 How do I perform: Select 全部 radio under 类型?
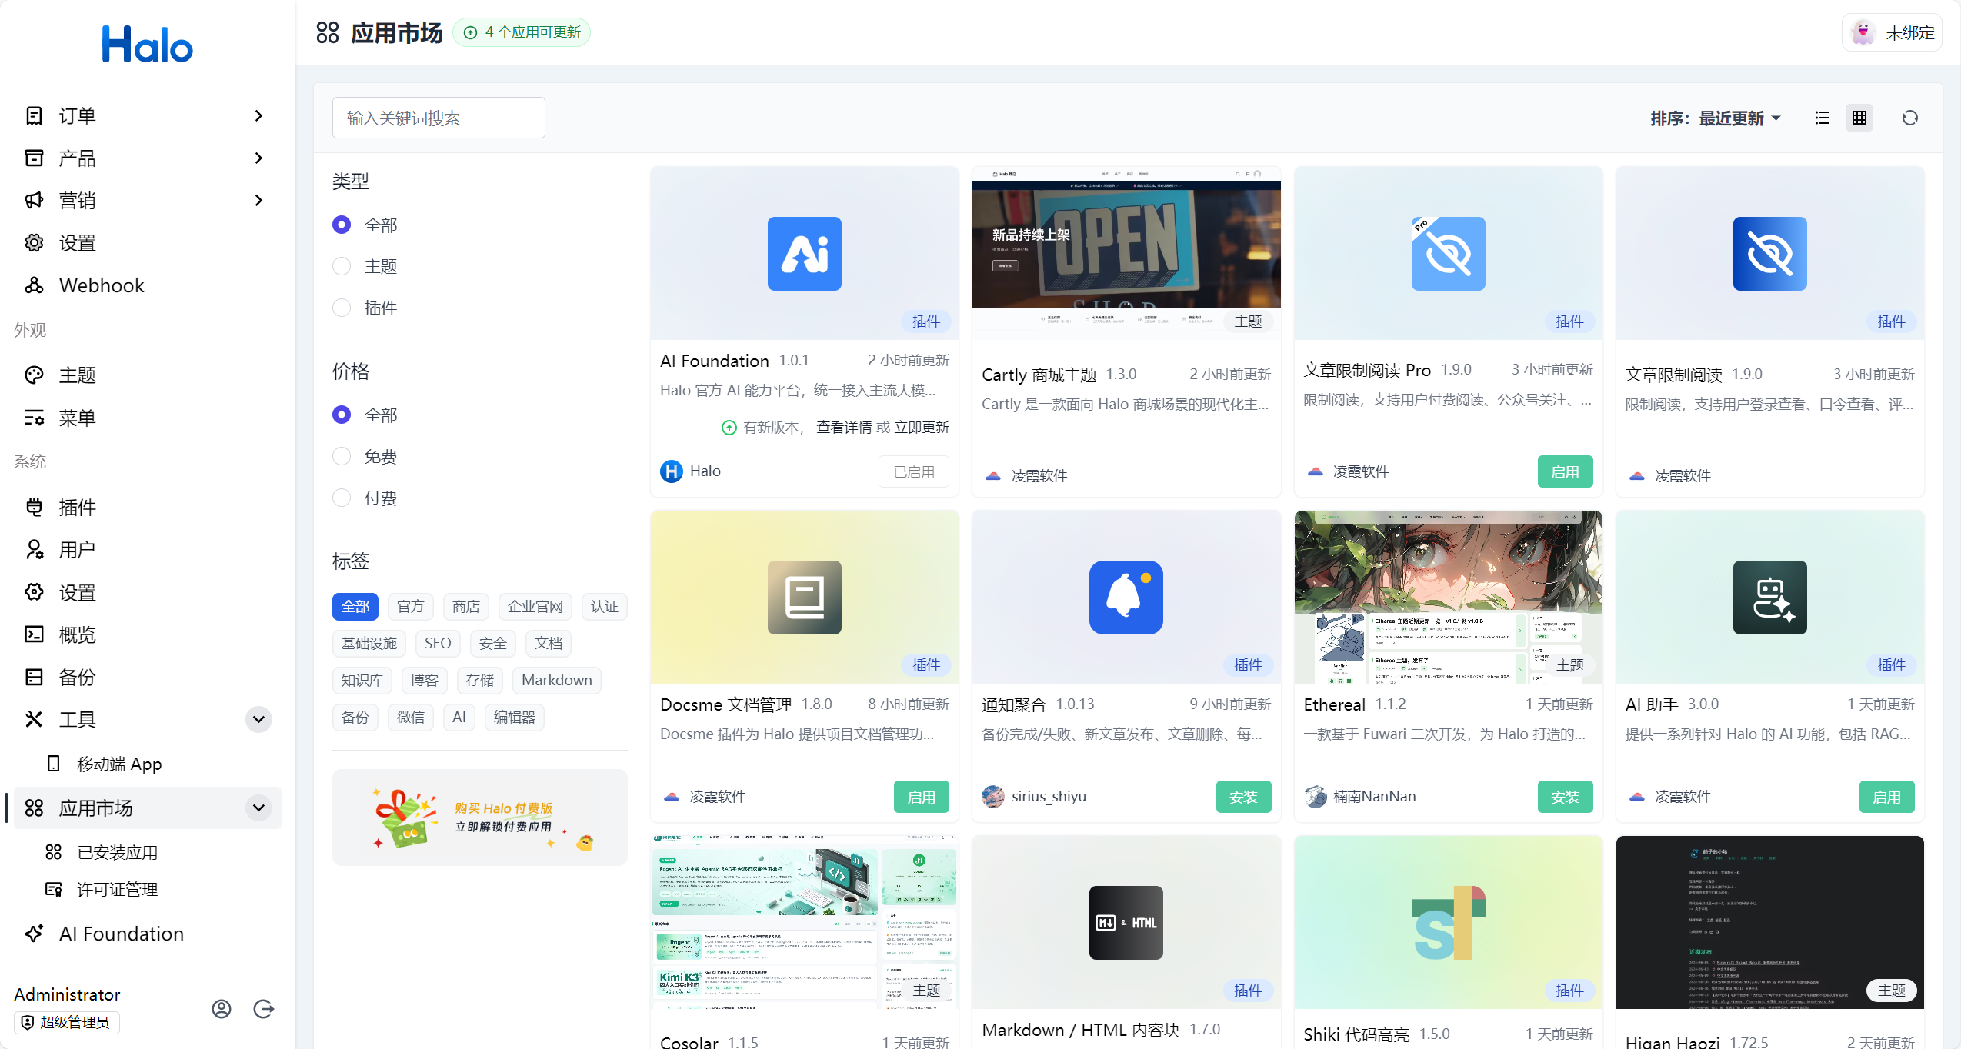[x=342, y=225]
